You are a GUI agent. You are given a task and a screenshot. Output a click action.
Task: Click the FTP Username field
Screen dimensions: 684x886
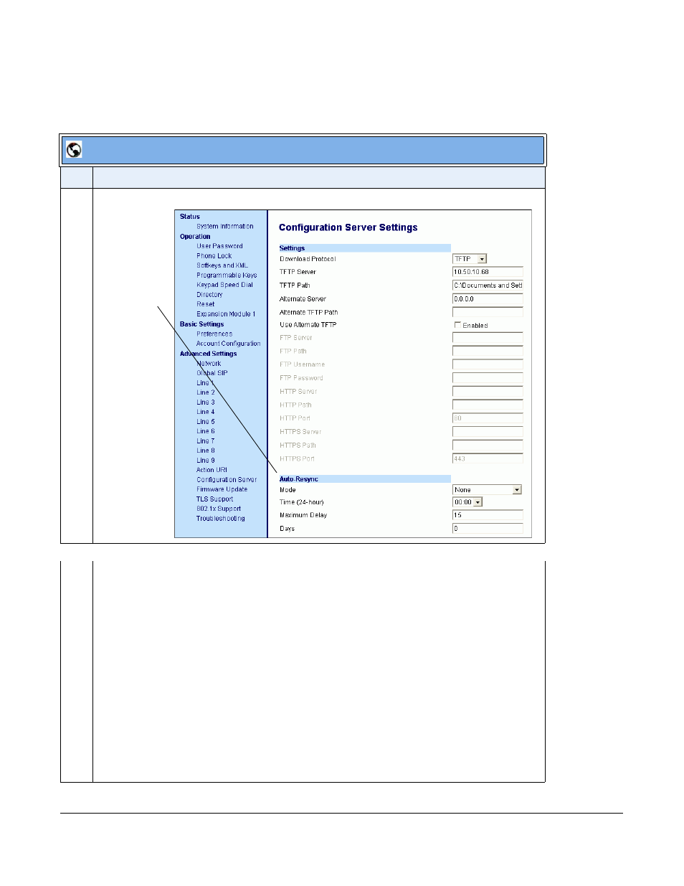pos(488,364)
